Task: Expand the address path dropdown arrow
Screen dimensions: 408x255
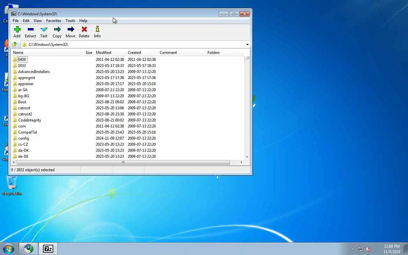Action: coord(247,44)
